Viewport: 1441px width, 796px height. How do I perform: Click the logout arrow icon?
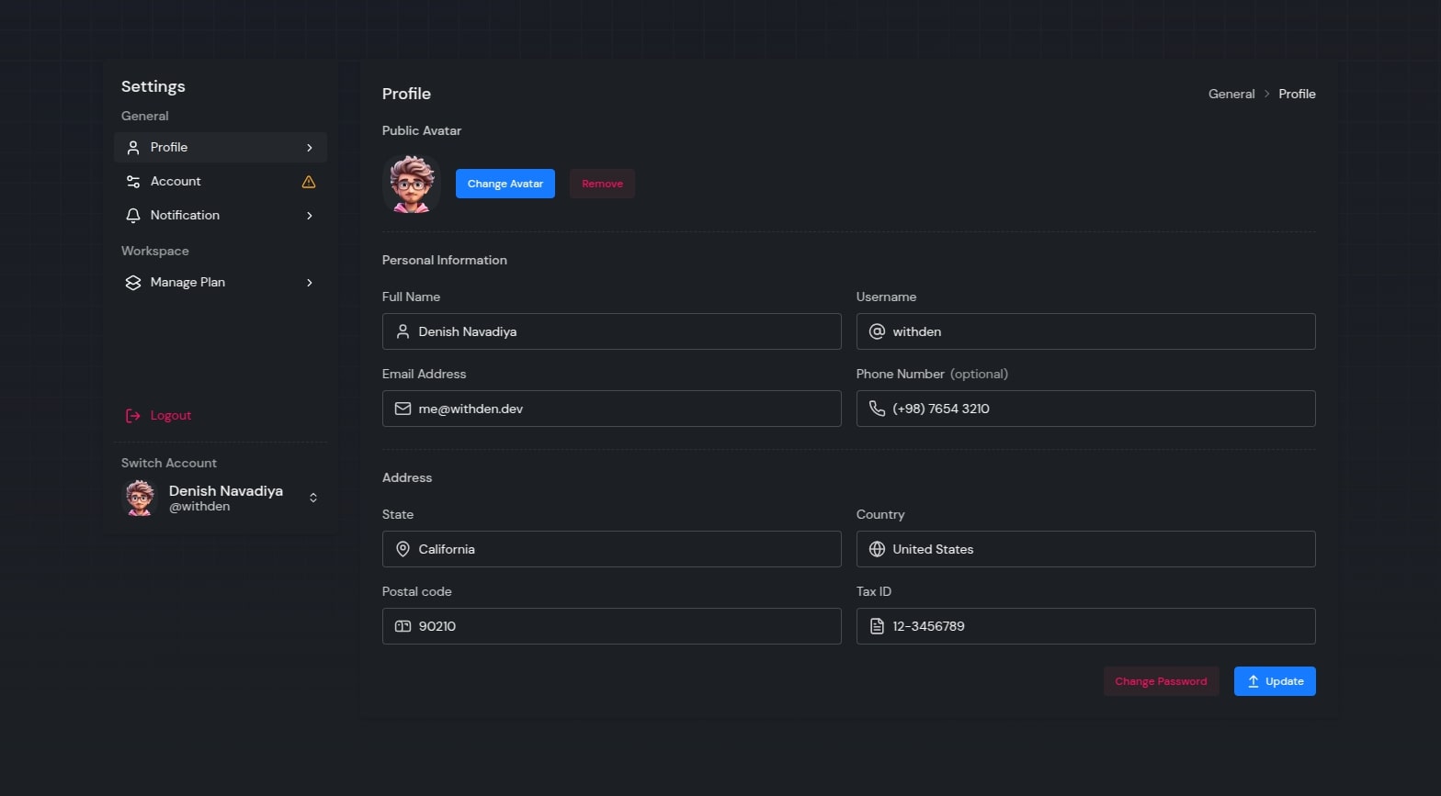(132, 416)
